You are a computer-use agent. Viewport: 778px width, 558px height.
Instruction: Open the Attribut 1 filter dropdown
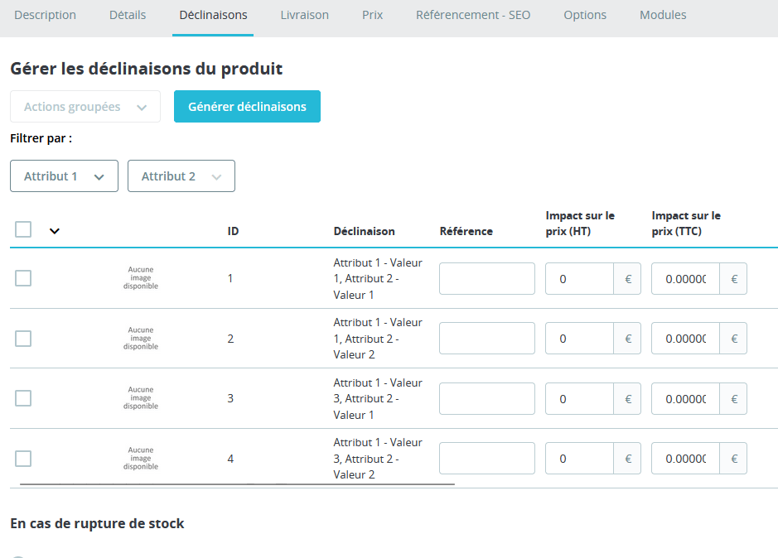point(64,176)
